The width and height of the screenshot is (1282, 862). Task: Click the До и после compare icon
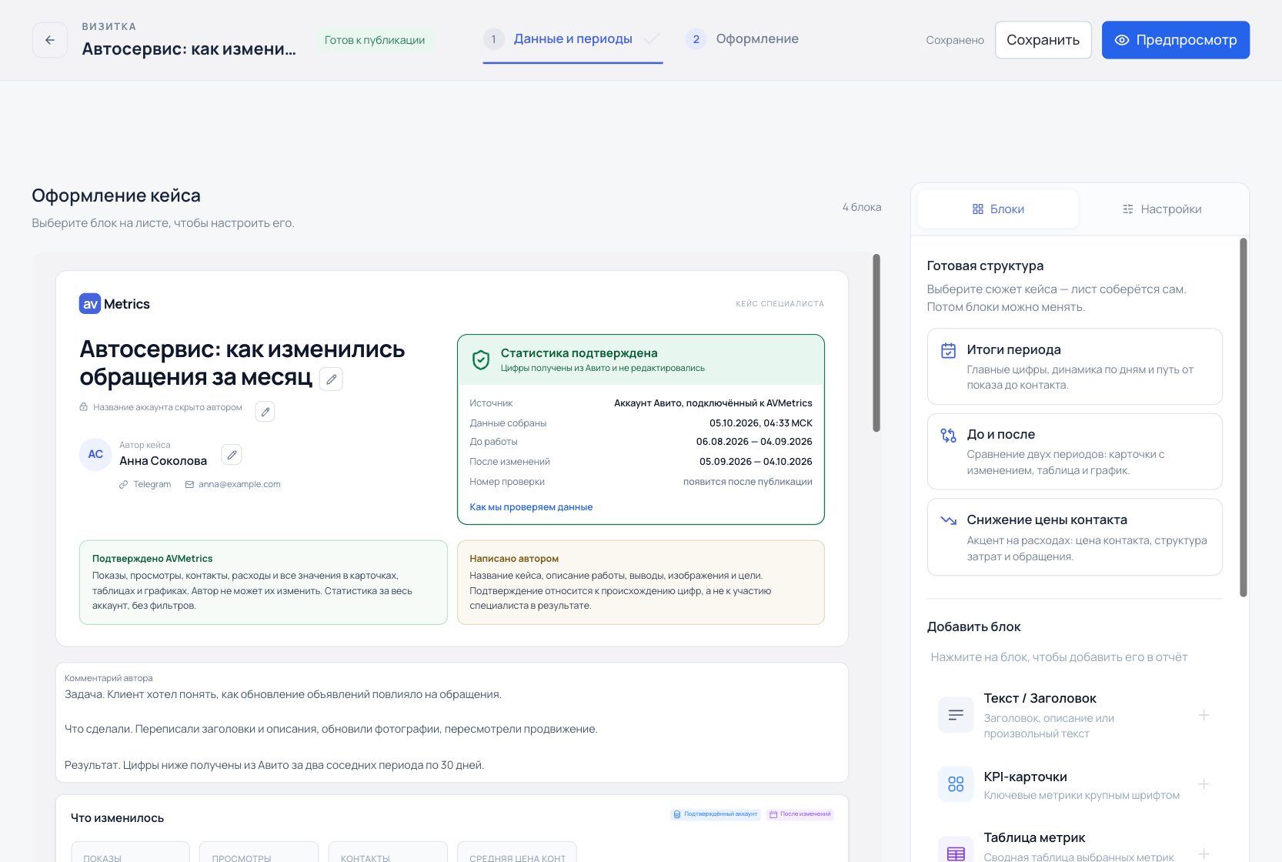[949, 436]
